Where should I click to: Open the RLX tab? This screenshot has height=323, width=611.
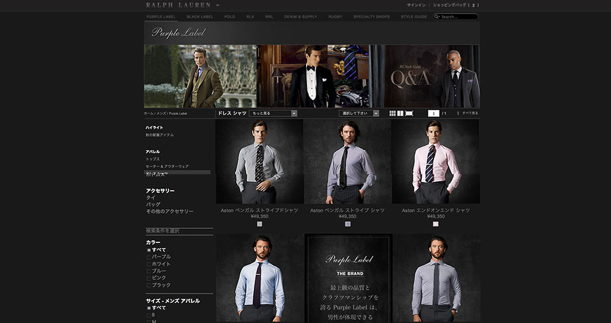[250, 17]
